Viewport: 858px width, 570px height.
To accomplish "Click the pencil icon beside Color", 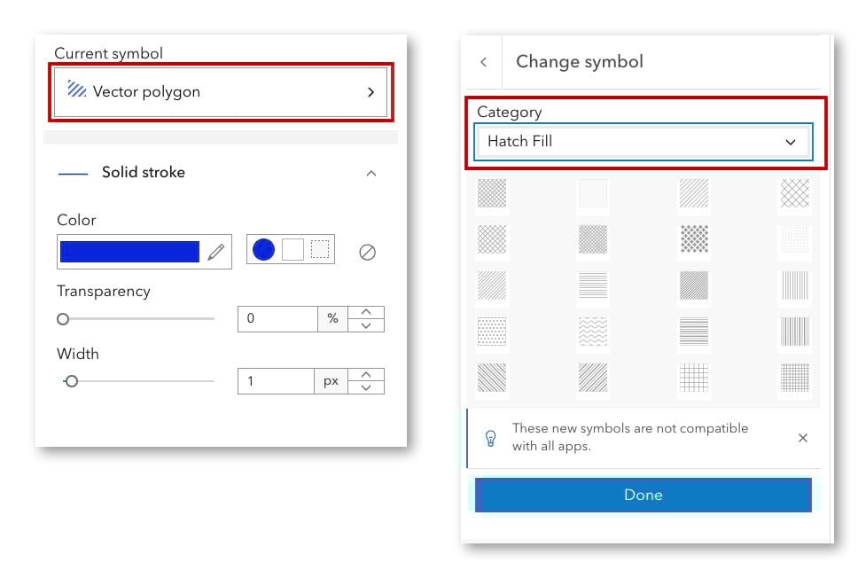I will [216, 252].
